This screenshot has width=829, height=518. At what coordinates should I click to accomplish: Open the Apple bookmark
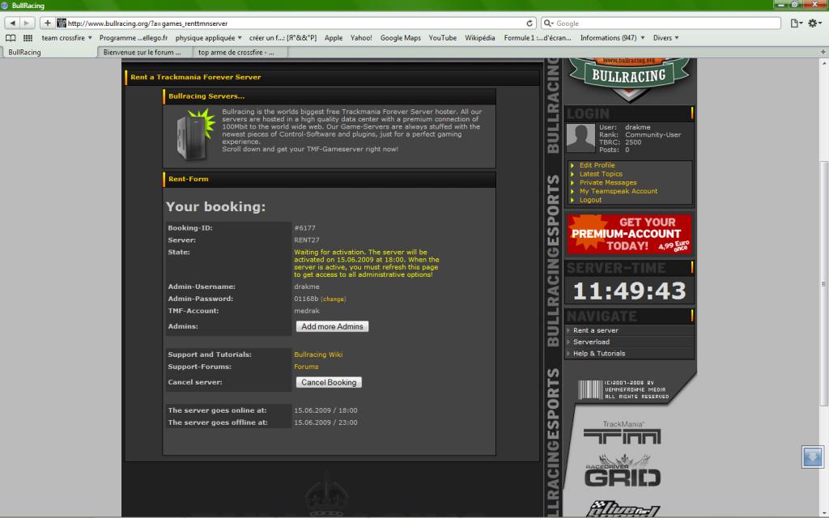point(333,38)
